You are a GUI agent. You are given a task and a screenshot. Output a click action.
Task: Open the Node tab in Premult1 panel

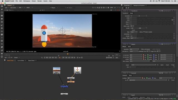point(130,75)
